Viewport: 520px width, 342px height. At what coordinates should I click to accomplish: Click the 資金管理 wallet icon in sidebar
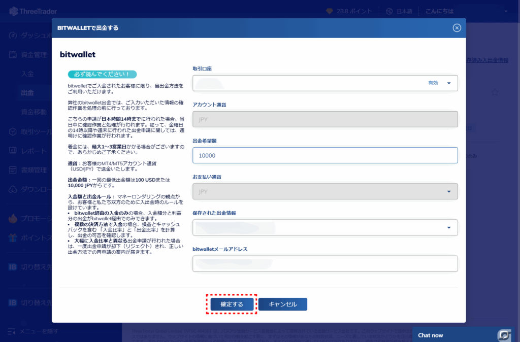[13, 55]
